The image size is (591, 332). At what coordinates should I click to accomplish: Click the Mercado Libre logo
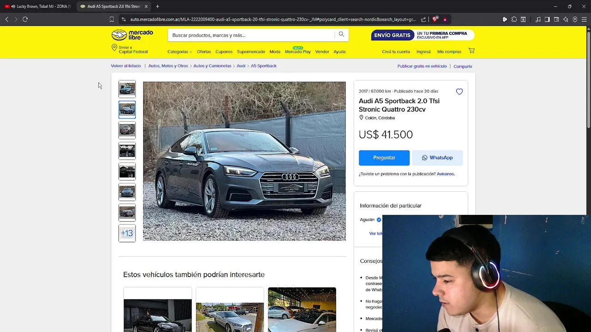[x=132, y=35]
